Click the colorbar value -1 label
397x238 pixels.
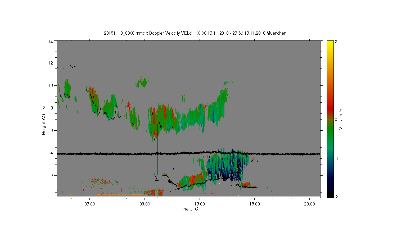(x=337, y=159)
